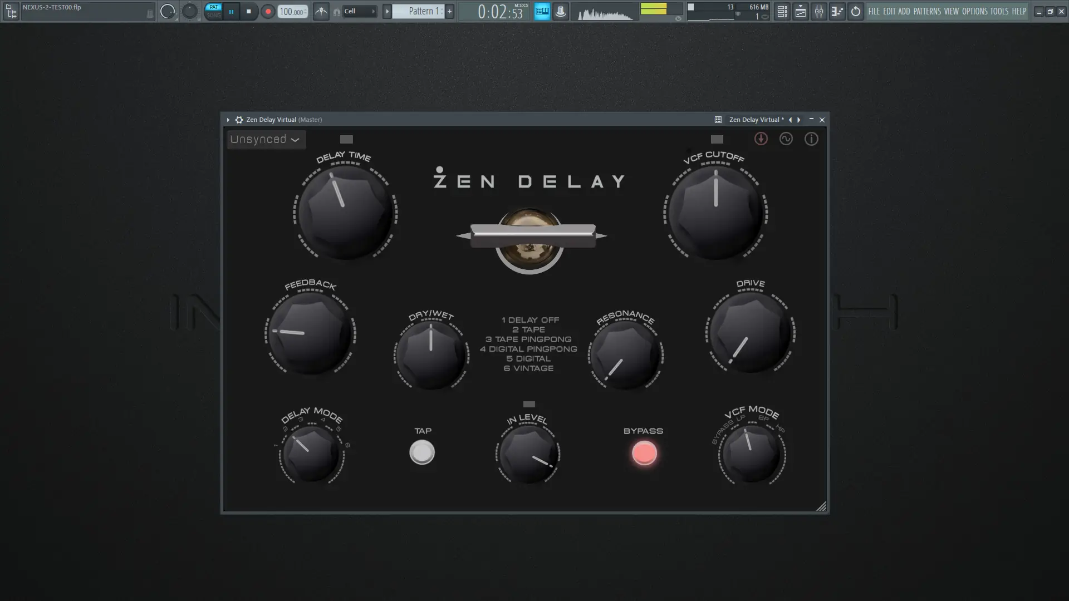Open the mixer window icon
The height and width of the screenshot is (601, 1069).
pos(818,11)
